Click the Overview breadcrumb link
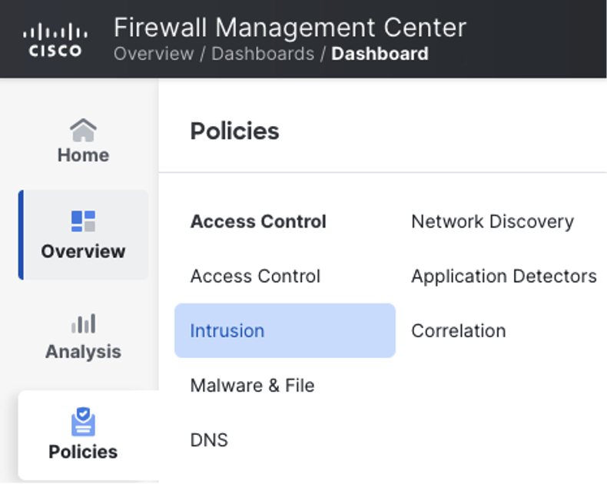The height and width of the screenshot is (484, 607). click(154, 54)
